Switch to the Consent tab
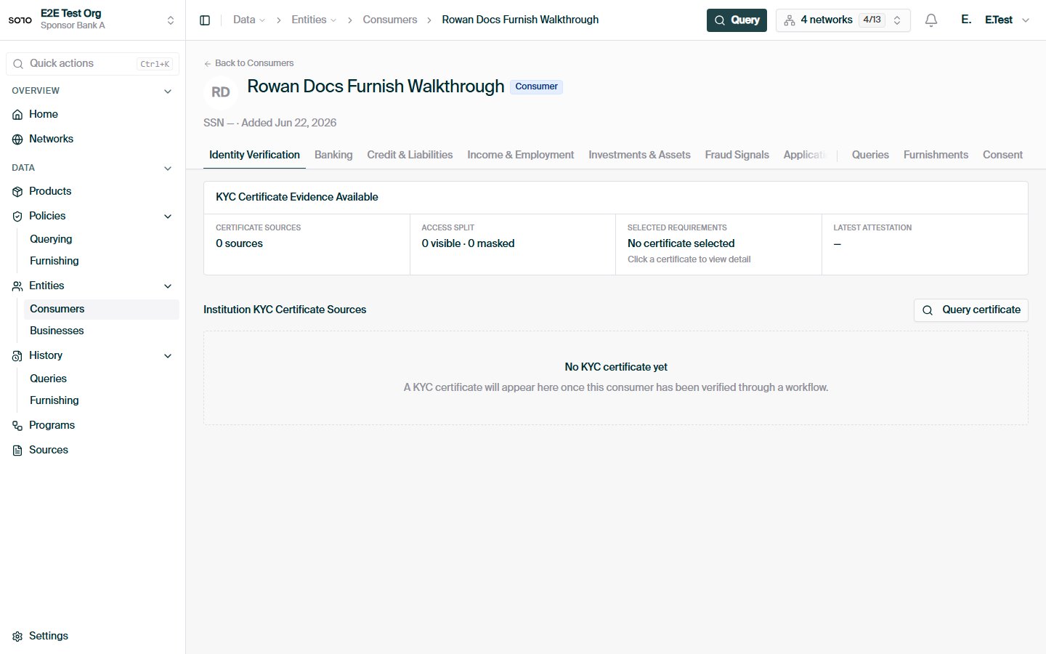1046x654 pixels. pos(1002,155)
